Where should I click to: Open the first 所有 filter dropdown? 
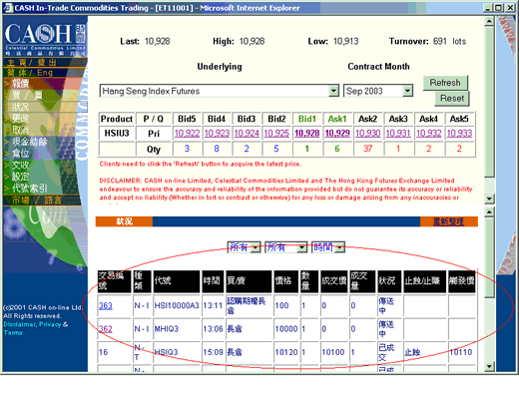click(244, 247)
